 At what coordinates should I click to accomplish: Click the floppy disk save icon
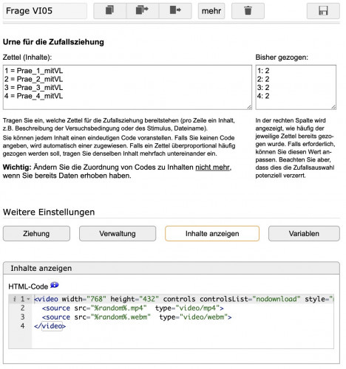click(323, 11)
